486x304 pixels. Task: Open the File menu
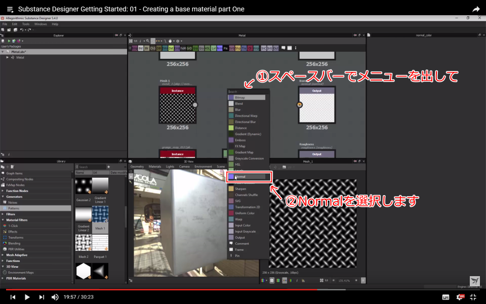pos(5,24)
